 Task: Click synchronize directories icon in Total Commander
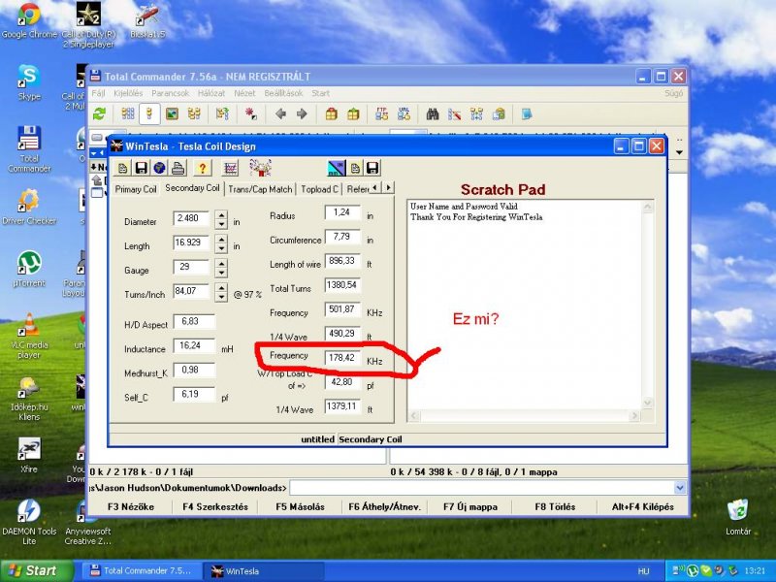coord(476,114)
